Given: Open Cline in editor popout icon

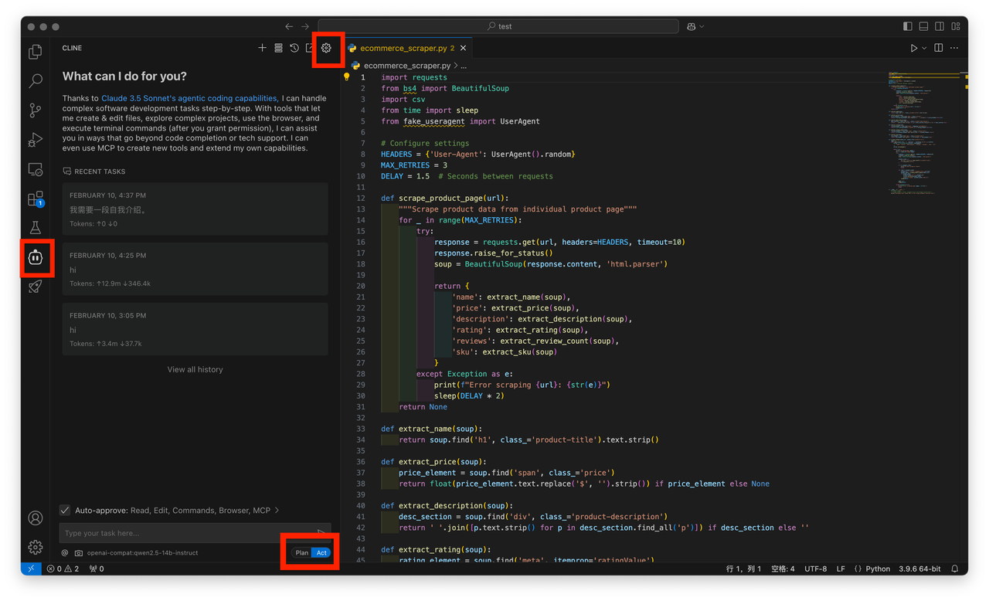Looking at the screenshot, I should click(310, 48).
